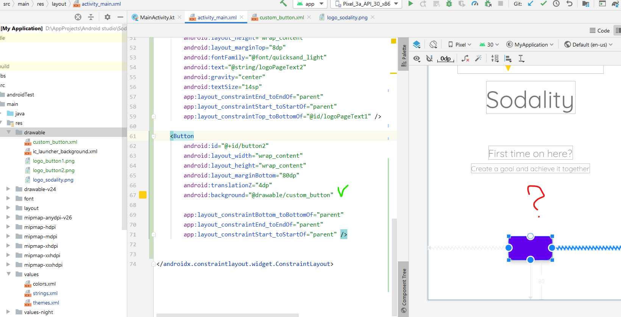Click the layout breadcrumb in path bar

[x=59, y=4]
